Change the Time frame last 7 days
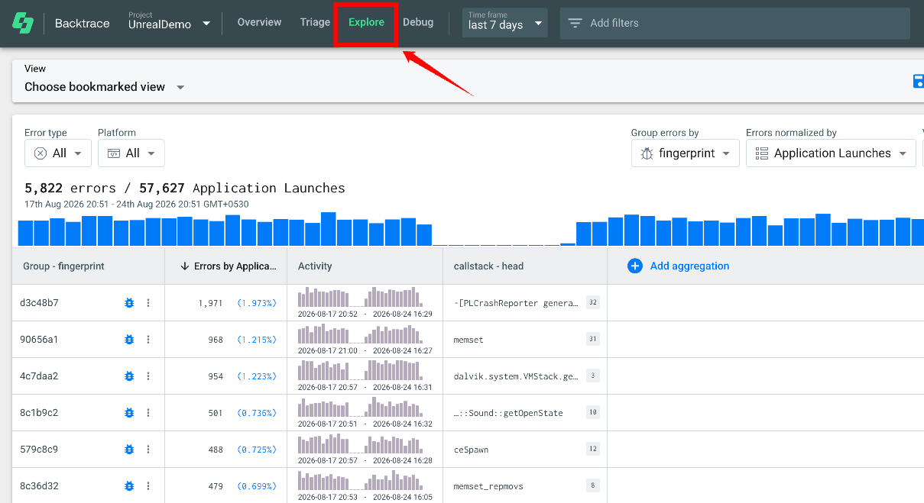This screenshot has width=924, height=503. [x=505, y=23]
